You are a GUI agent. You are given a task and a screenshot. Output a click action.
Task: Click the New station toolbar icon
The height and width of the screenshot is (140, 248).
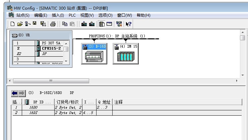(12, 24)
